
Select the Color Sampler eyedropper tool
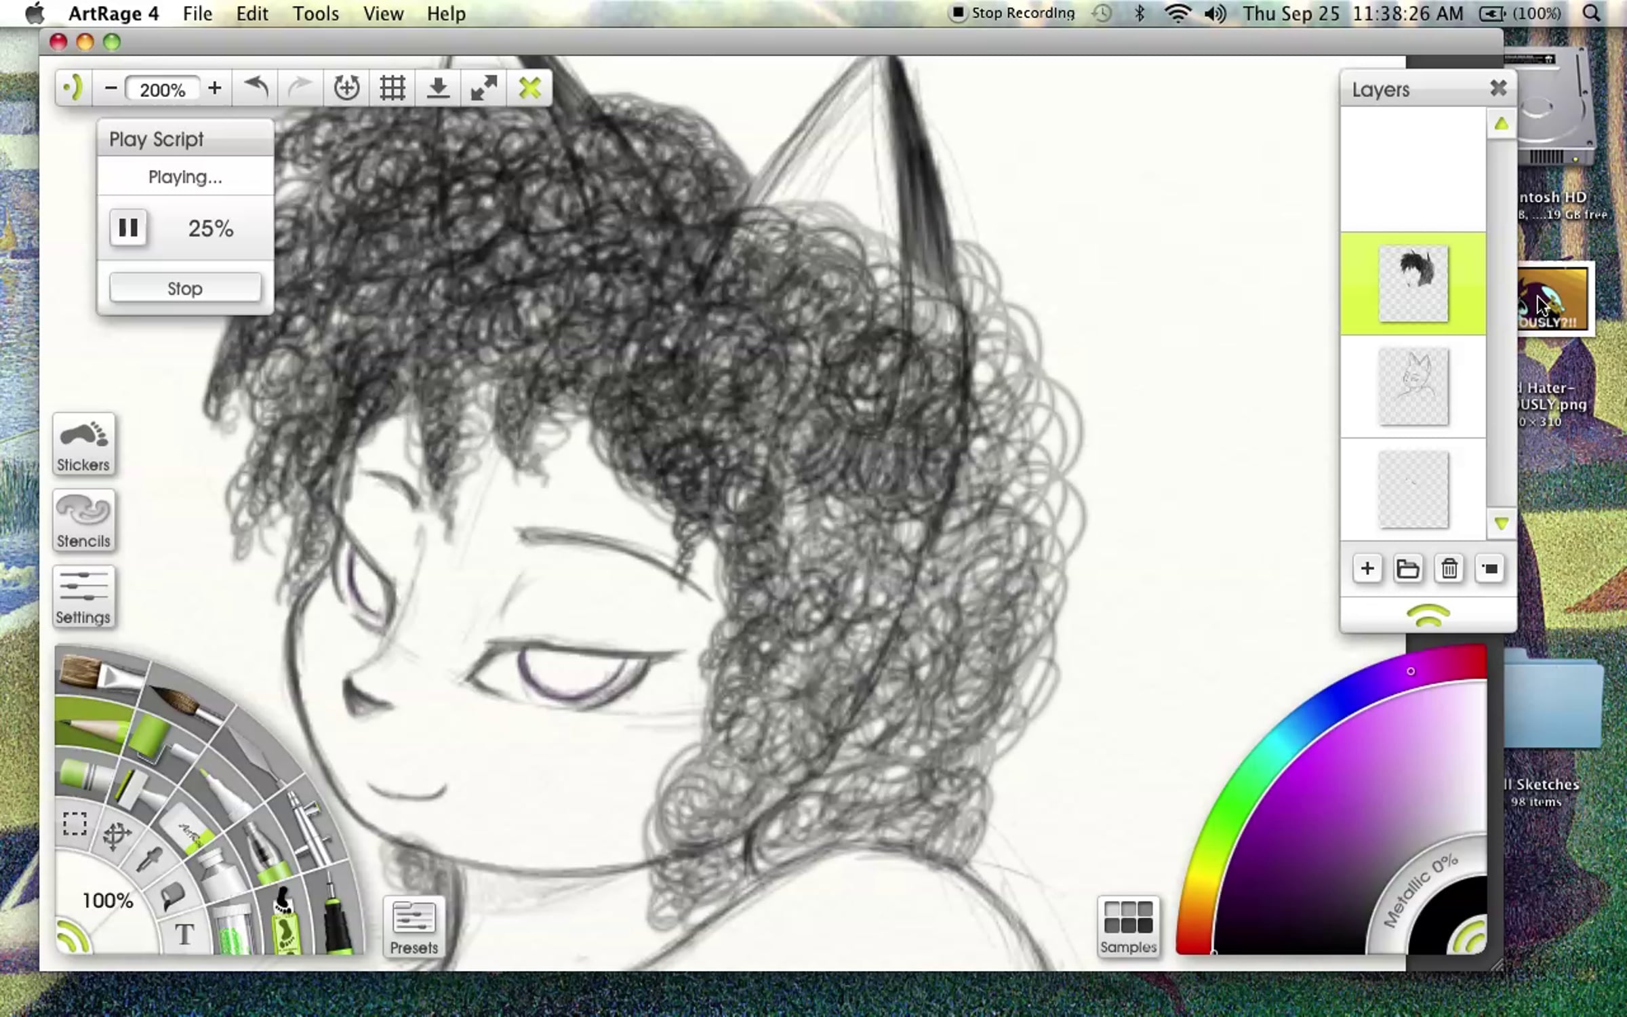[x=150, y=860]
